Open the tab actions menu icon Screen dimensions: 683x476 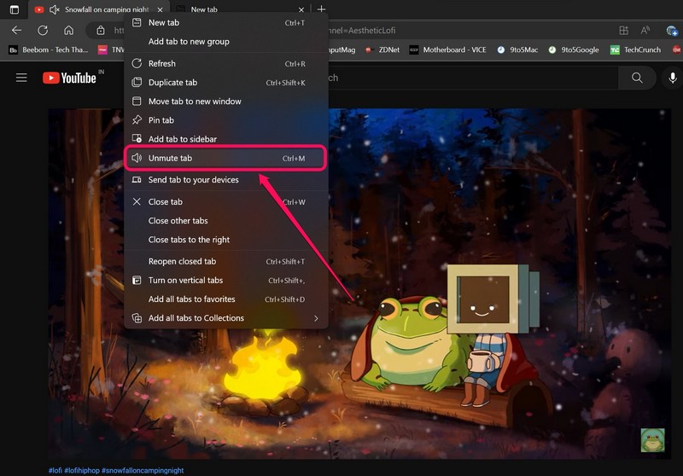[x=14, y=9]
